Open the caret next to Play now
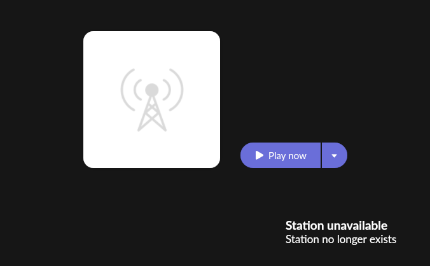 pos(334,156)
